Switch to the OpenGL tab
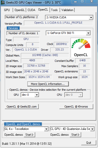 point(20,10)
